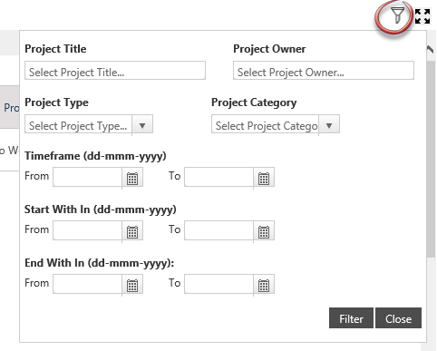Focus the Start With In From field
437x351 pixels.
(88, 230)
